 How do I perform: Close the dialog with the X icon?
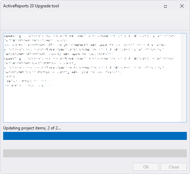pyautogui.click(x=182, y=6)
